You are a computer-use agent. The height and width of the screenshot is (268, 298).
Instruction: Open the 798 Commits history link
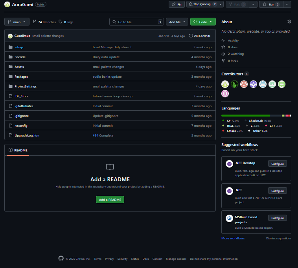click(x=200, y=36)
